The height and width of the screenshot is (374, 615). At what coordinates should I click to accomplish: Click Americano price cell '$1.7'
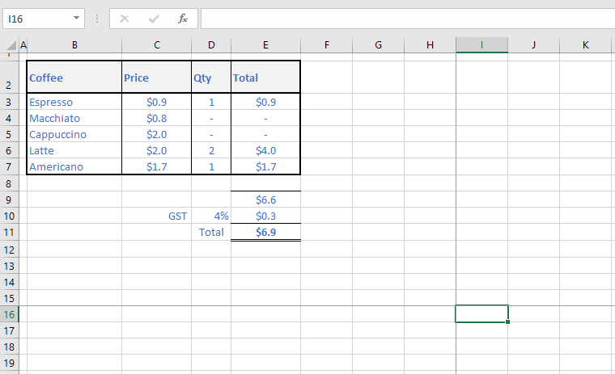(x=156, y=166)
